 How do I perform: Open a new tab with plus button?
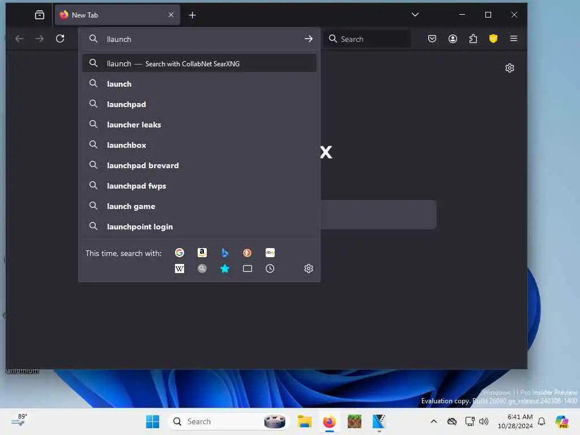(193, 15)
